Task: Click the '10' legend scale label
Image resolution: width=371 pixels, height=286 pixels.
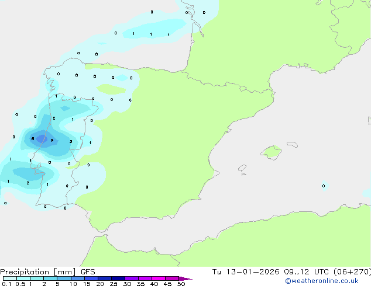Action: tap(73, 284)
